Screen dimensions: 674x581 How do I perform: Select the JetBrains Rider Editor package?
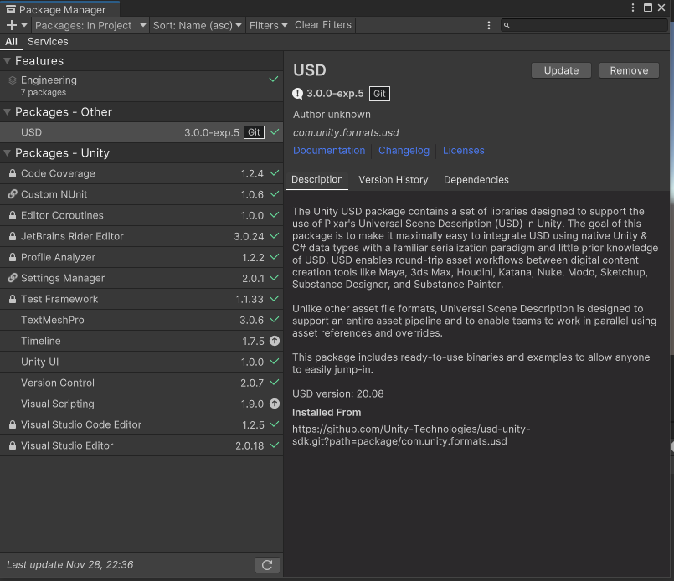click(x=141, y=236)
